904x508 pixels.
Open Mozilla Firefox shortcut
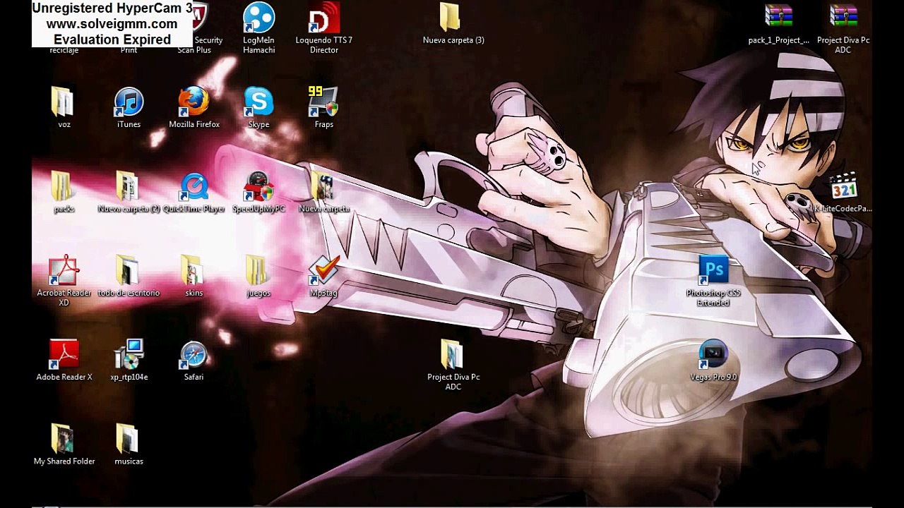click(x=194, y=102)
